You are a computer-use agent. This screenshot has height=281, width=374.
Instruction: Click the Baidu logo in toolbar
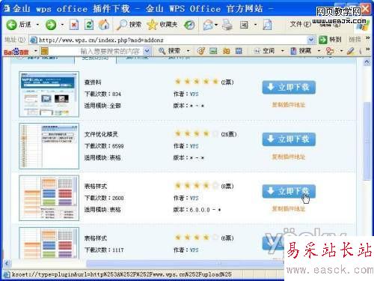click(x=16, y=52)
